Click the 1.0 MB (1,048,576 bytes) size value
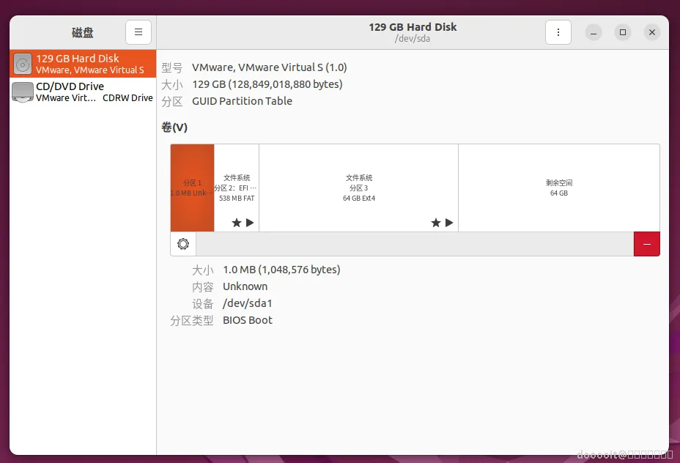Screen dimensions: 680x463 tap(281, 270)
